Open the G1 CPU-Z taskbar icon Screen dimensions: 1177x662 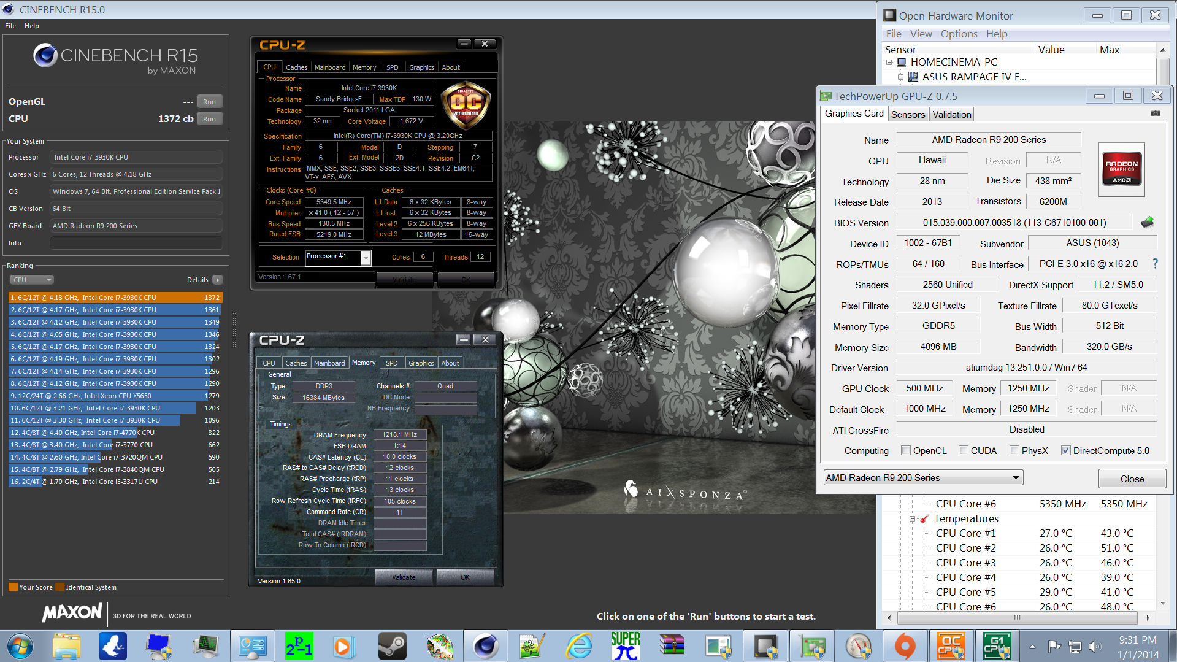click(997, 646)
